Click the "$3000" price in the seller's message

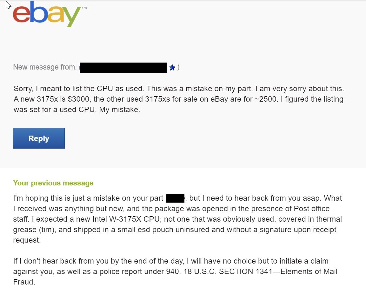click(79, 99)
